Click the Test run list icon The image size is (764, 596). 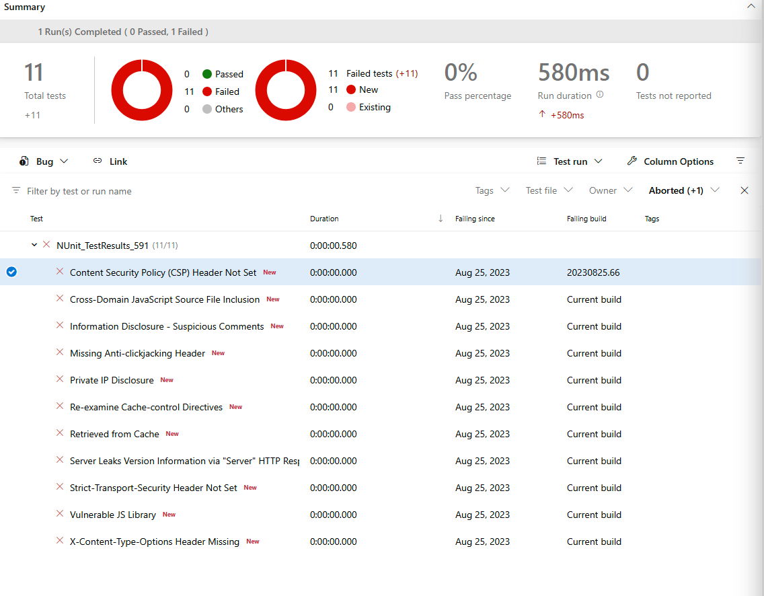click(541, 161)
